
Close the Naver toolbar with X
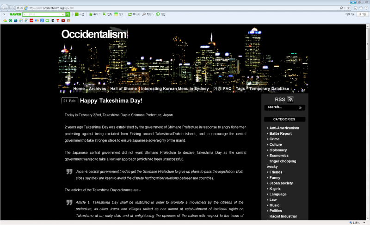click(x=4, y=14)
